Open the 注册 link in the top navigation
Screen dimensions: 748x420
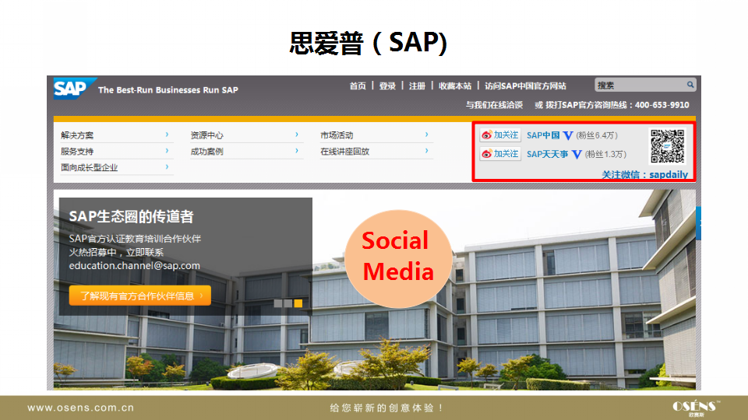(417, 86)
